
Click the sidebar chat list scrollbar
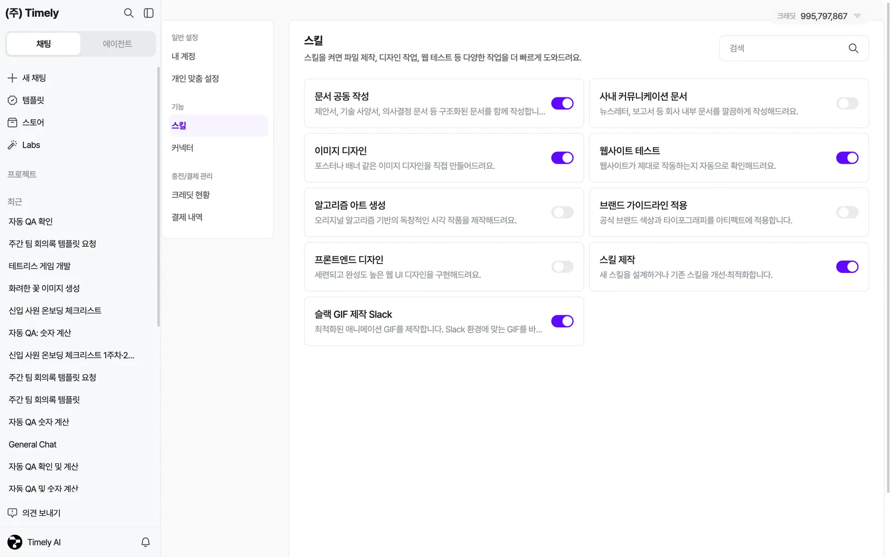pos(158,197)
